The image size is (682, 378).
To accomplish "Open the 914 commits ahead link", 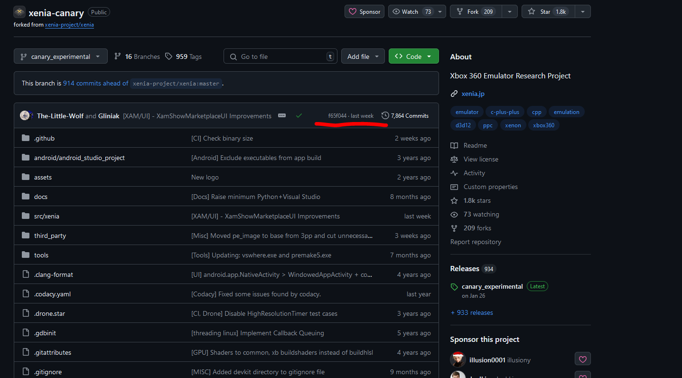I will click(95, 83).
